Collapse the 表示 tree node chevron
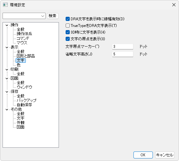 point(7,47)
